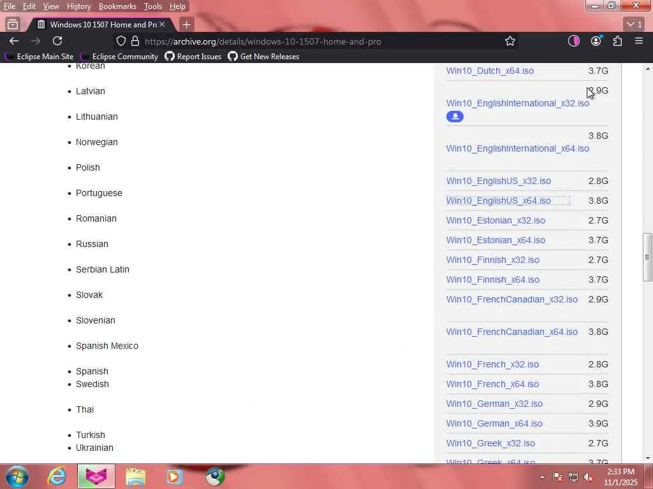Switch to the pink browser taskbar icon
653x489 pixels.
(96, 476)
